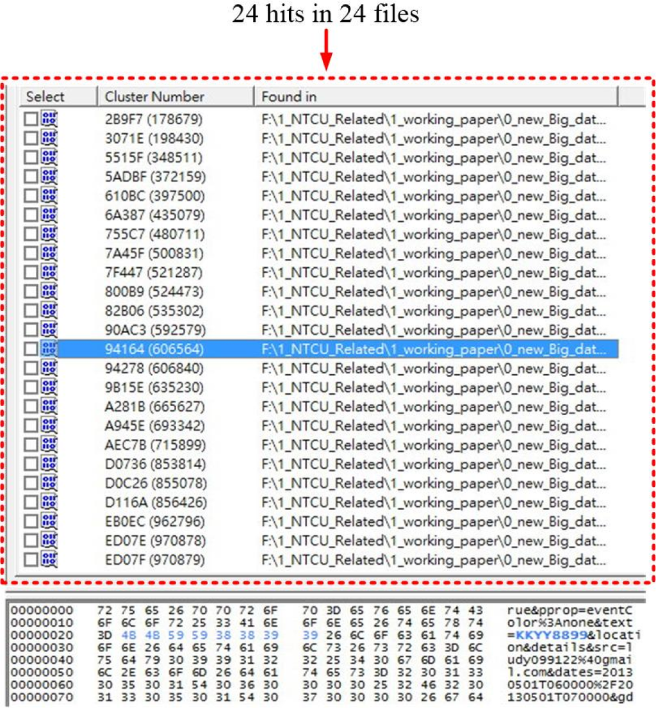Click the file icon for cluster AEC7B

[x=49, y=445]
